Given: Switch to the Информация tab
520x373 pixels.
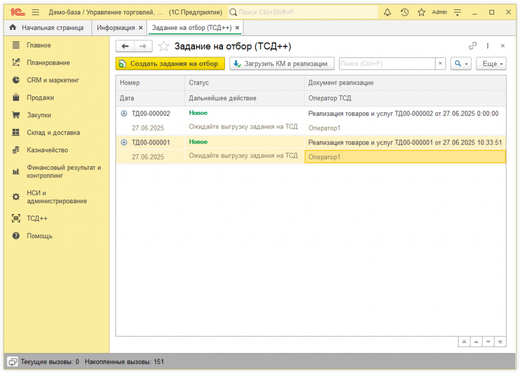Looking at the screenshot, I should [x=116, y=28].
